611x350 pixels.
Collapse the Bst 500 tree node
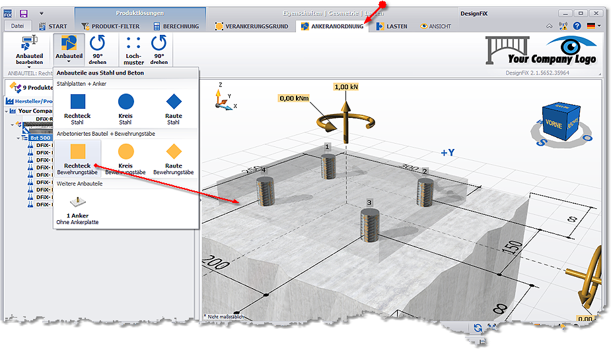[18, 138]
